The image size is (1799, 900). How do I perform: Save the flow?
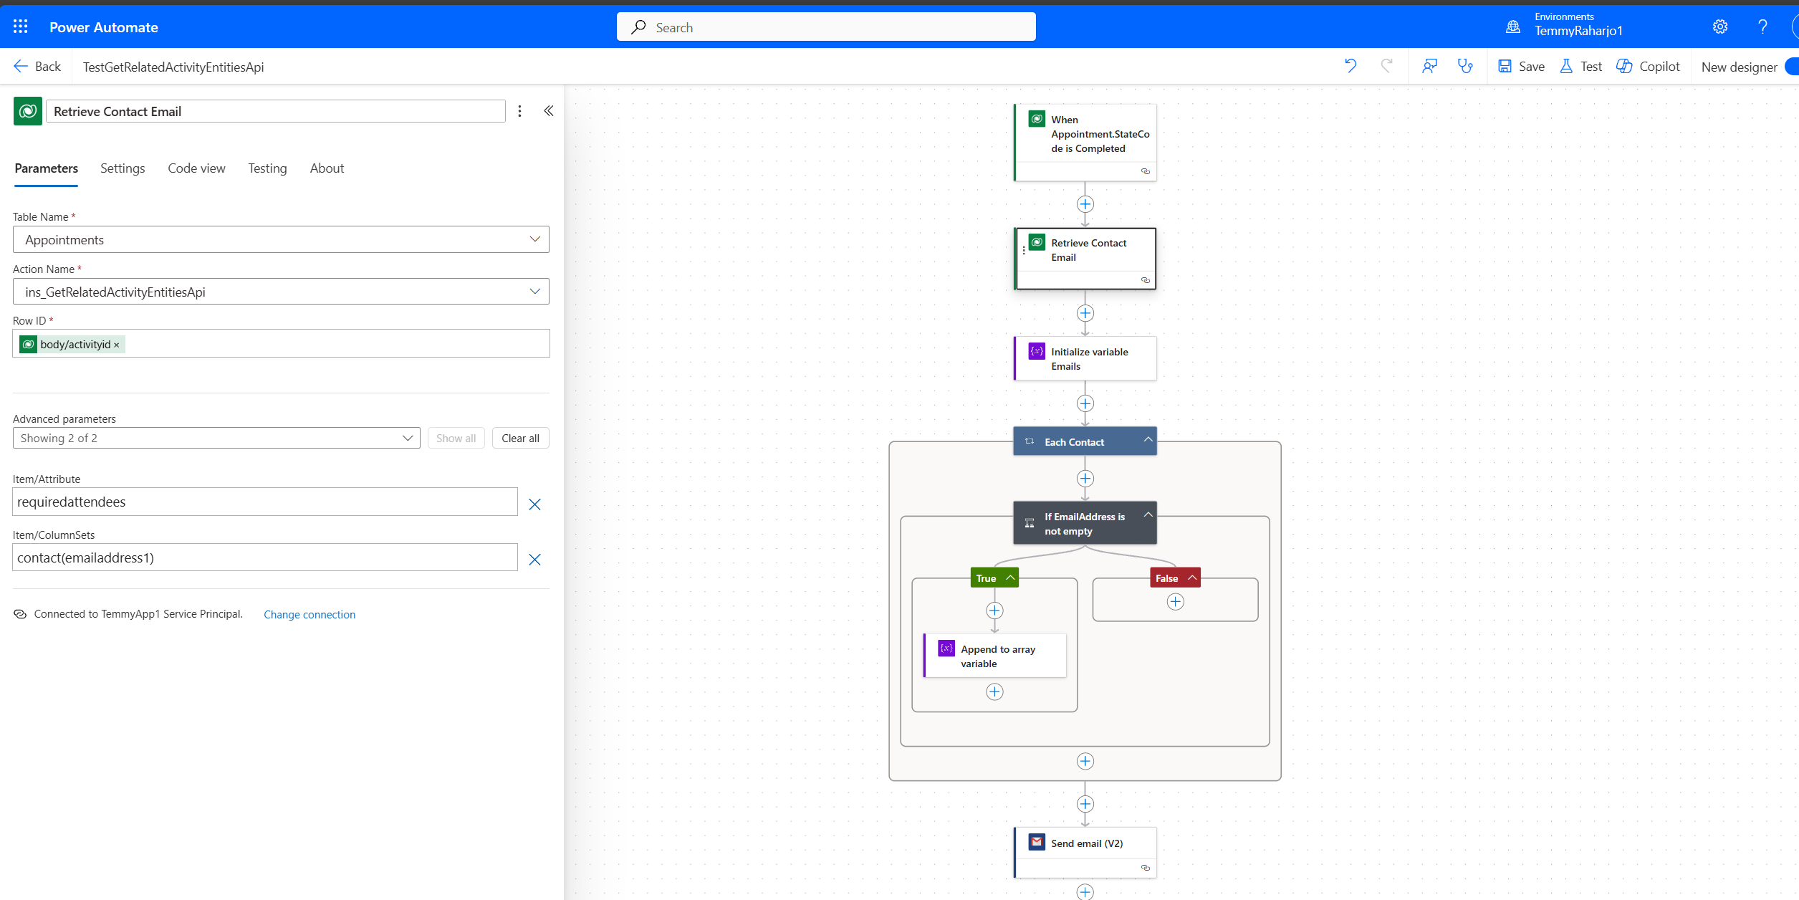click(x=1521, y=66)
